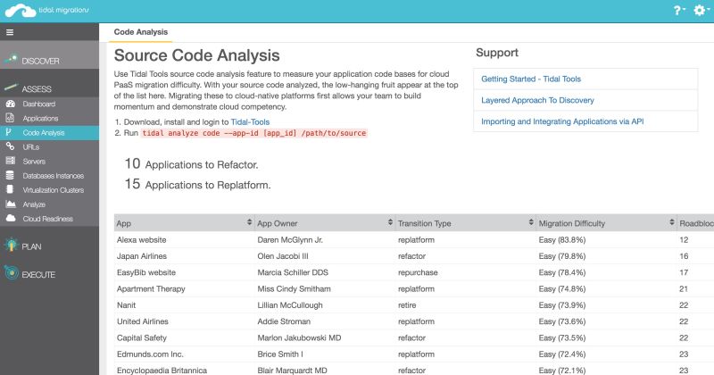Click Edmunds.com Inc. app cell
The image size is (714, 375).
point(185,354)
